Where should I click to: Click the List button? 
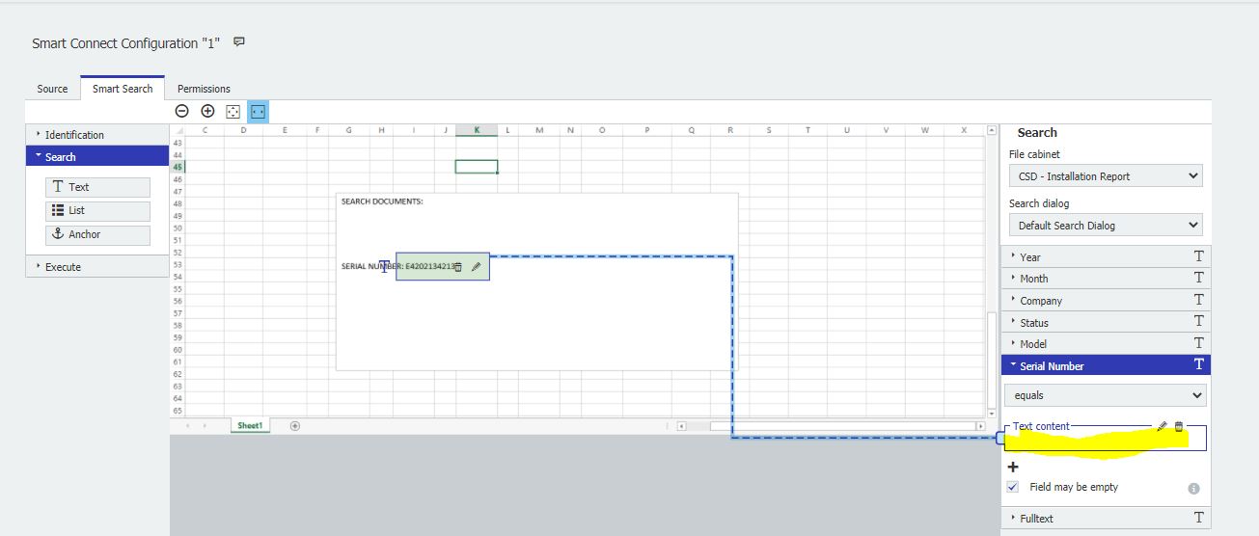97,210
